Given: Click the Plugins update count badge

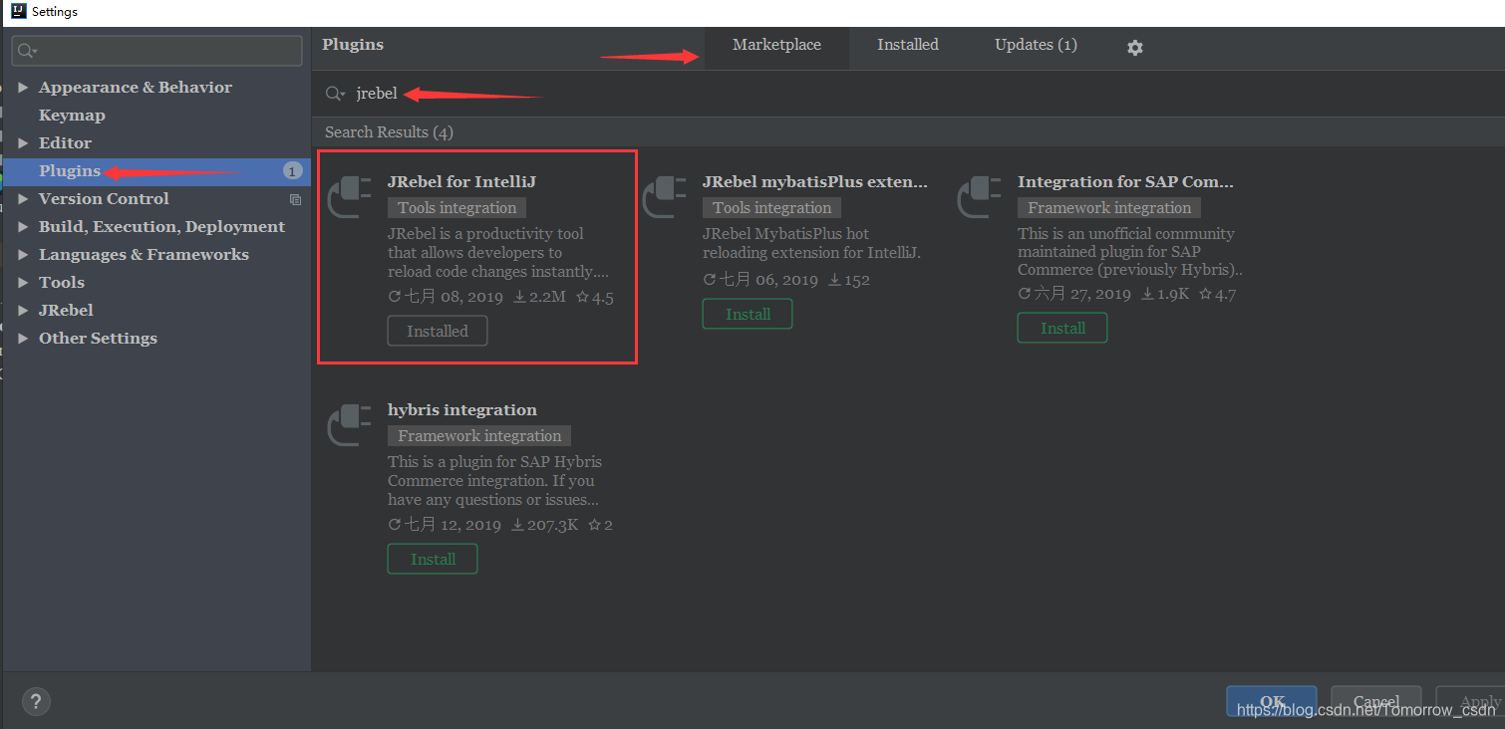Looking at the screenshot, I should pos(292,171).
